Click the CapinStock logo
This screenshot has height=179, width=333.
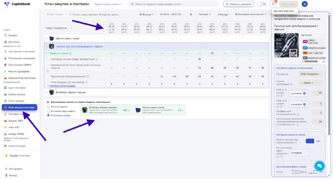point(17,4)
